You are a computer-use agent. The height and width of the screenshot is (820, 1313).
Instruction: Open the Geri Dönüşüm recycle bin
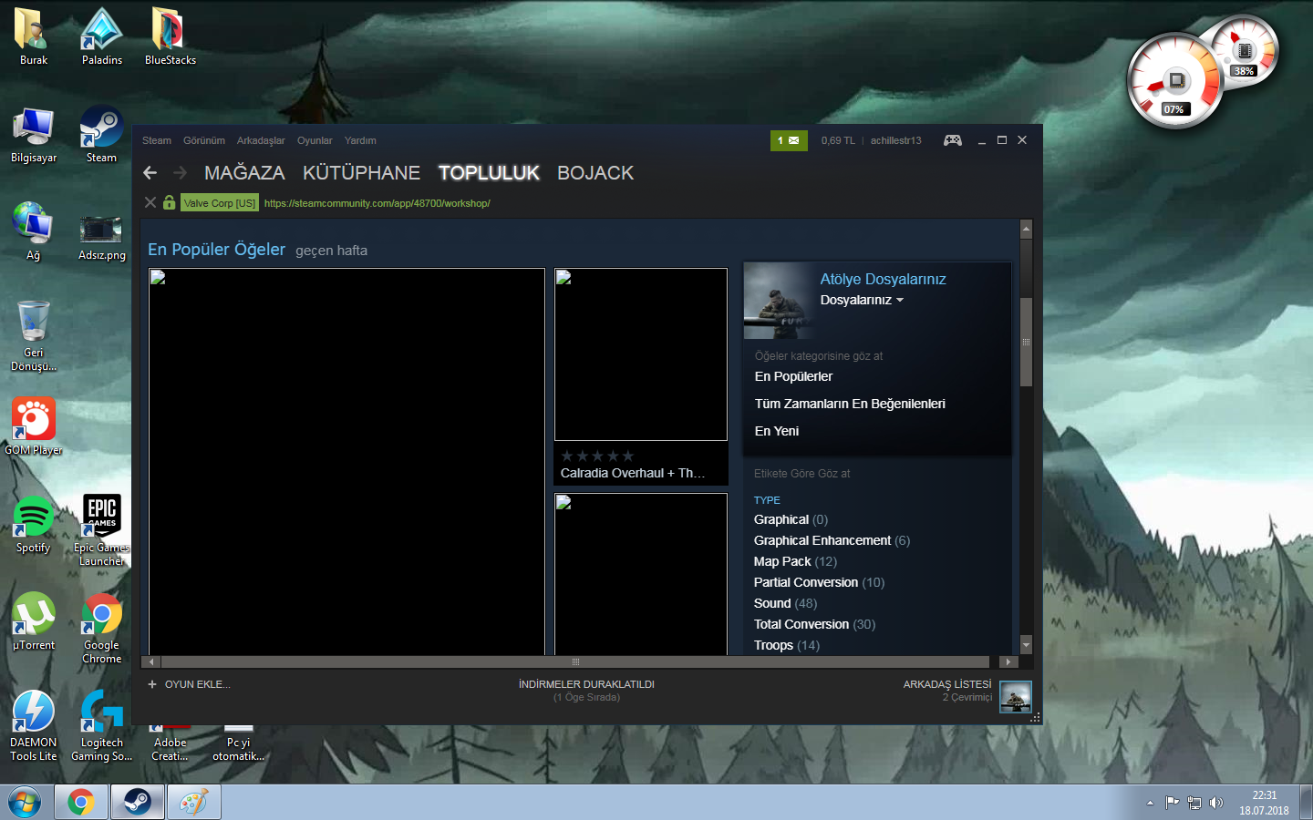tap(34, 335)
